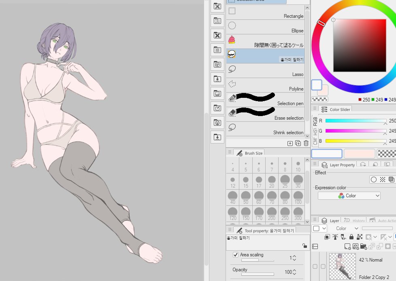Toggle Clip to layer below
Viewport: 396px width, 281px height.
327,237
